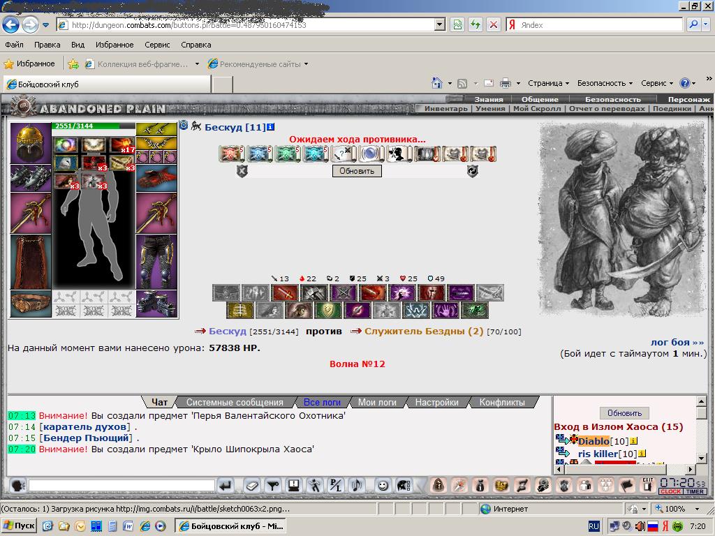Click the red sword attack technique icon
The height and width of the screenshot is (536, 715).
tap(285, 292)
